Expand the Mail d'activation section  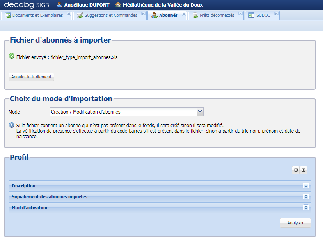pyautogui.click(x=306, y=207)
